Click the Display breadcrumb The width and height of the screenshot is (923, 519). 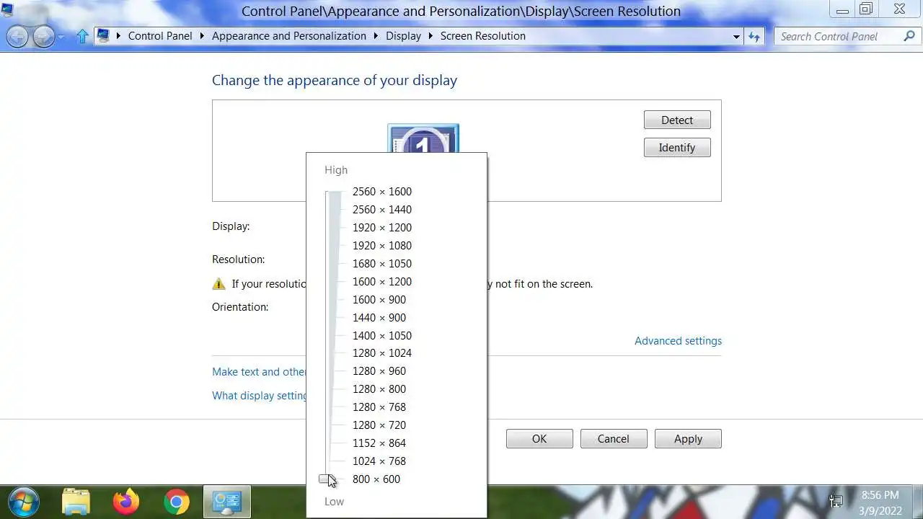coord(403,36)
